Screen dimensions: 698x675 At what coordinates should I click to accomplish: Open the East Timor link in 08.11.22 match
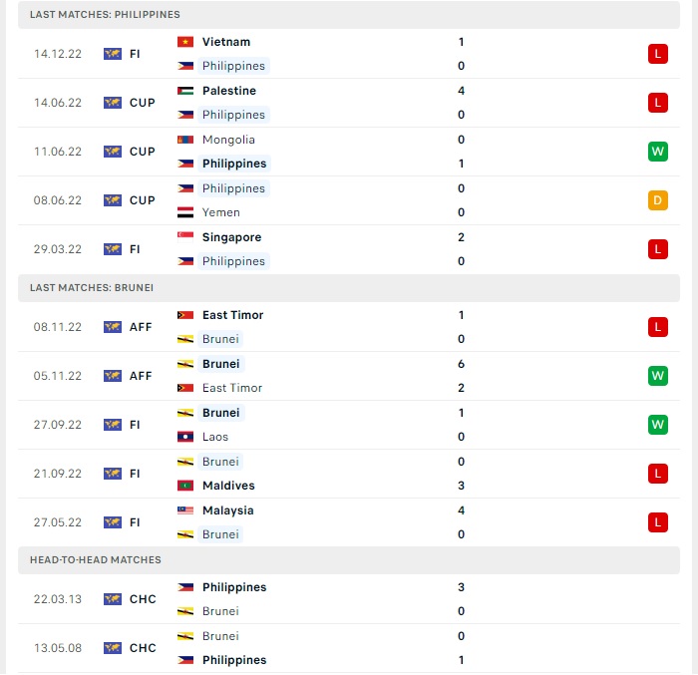click(232, 315)
